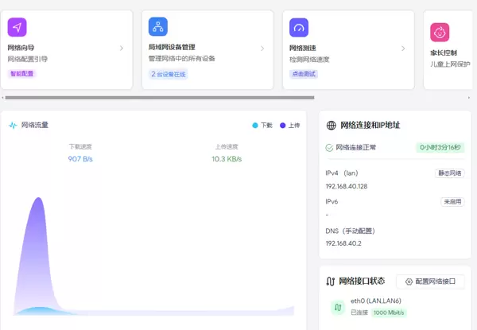Click the eth0 network port icon

click(337, 307)
